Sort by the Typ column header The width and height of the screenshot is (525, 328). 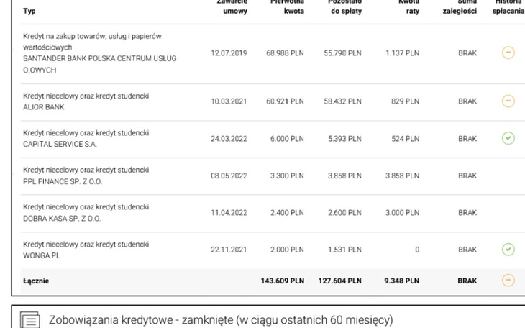tap(29, 12)
